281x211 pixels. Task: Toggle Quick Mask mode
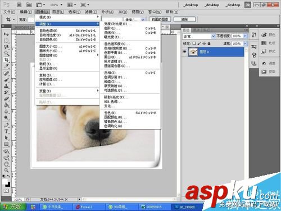click(6, 191)
